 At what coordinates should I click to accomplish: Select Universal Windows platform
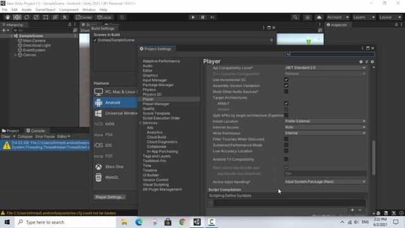click(115, 113)
